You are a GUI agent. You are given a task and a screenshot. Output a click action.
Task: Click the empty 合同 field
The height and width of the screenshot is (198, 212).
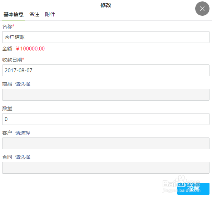pyautogui.click(x=106, y=168)
